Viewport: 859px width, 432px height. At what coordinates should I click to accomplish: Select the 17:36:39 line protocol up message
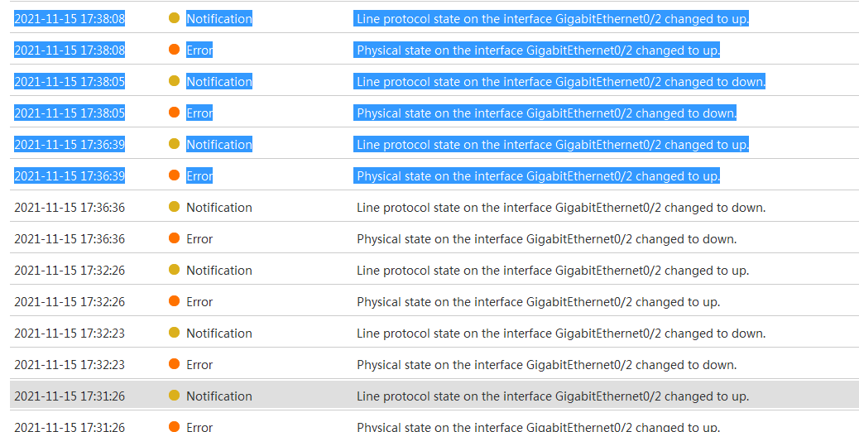552,144
